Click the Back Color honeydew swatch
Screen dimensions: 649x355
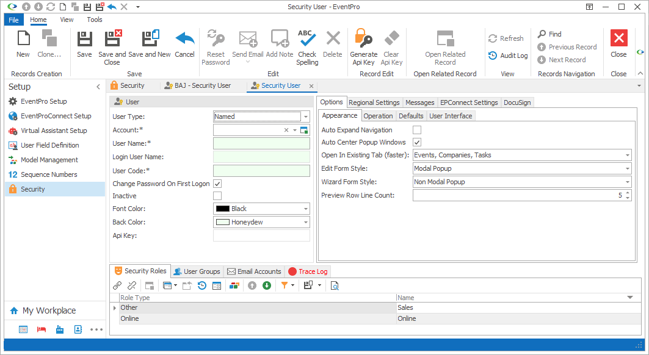tap(223, 222)
